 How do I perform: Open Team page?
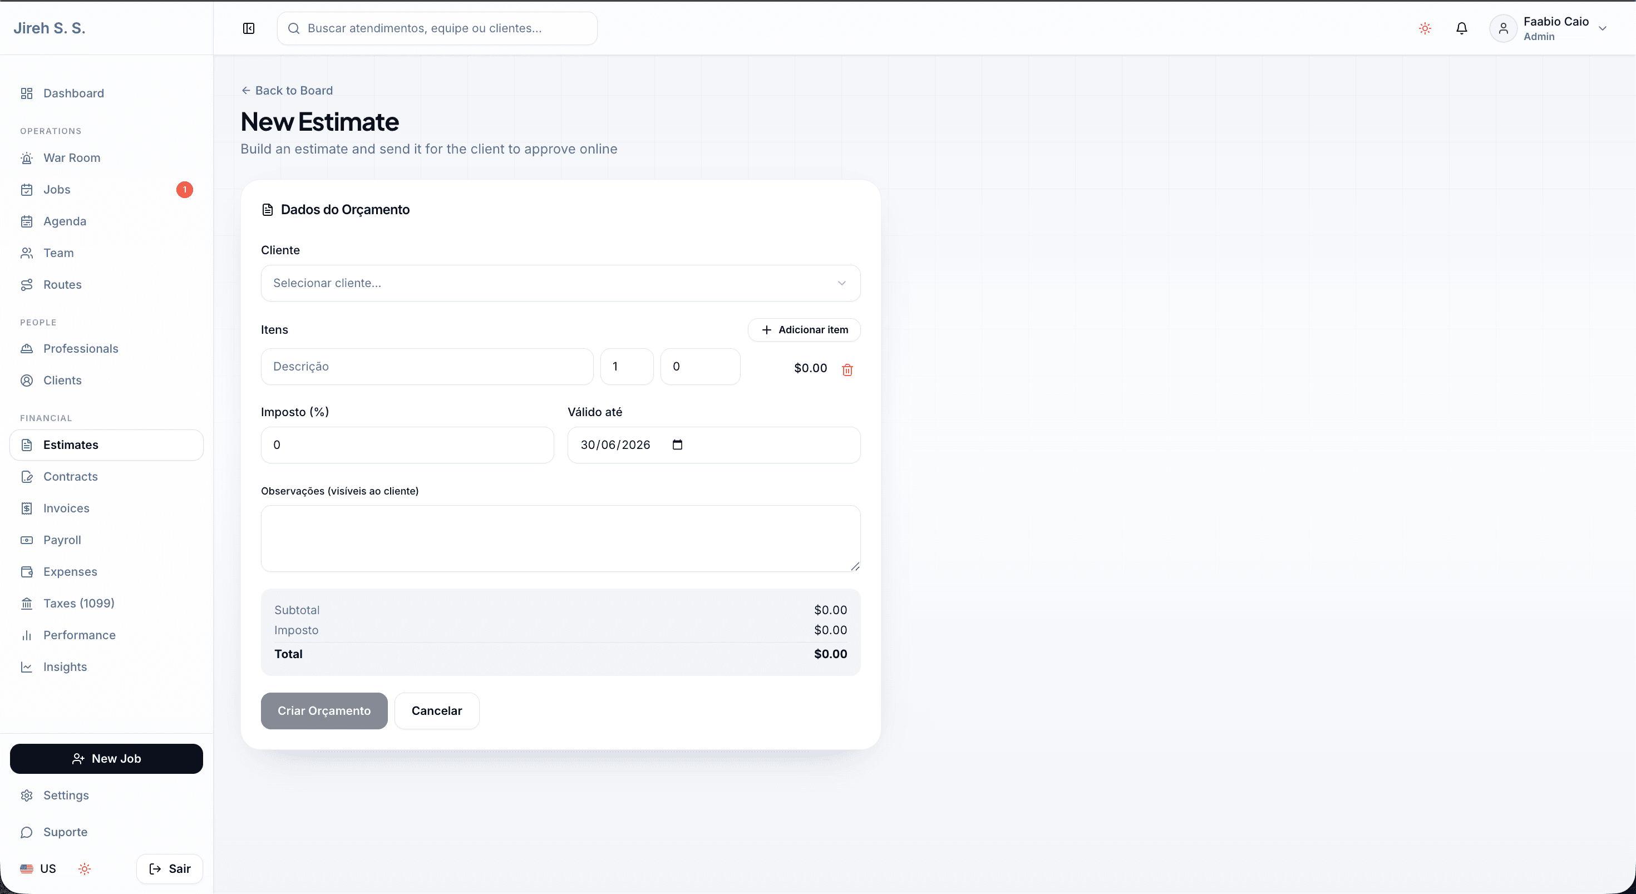click(x=107, y=253)
